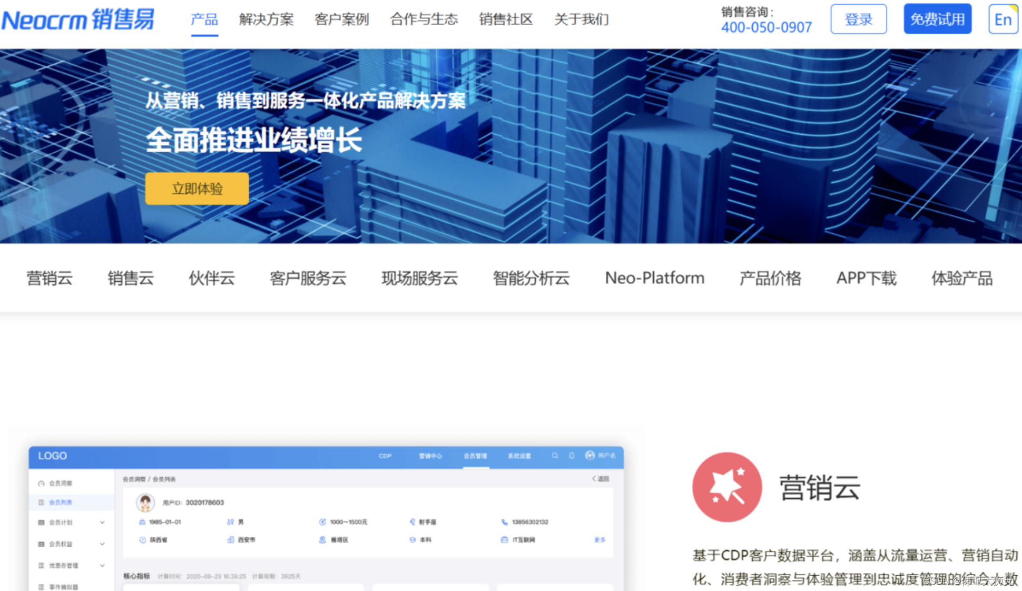Click the yellow 立即体验 button
This screenshot has width=1022, height=591.
click(x=197, y=189)
